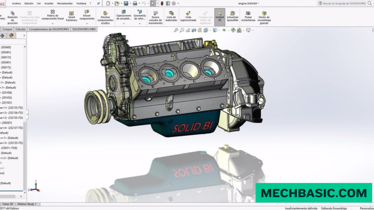Click the Previous View icon

pos(188,30)
